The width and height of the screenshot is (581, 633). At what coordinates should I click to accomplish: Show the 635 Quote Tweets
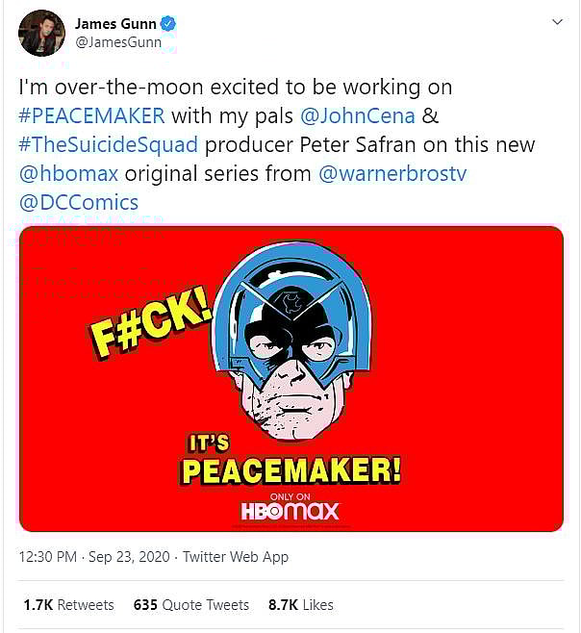[x=190, y=605]
